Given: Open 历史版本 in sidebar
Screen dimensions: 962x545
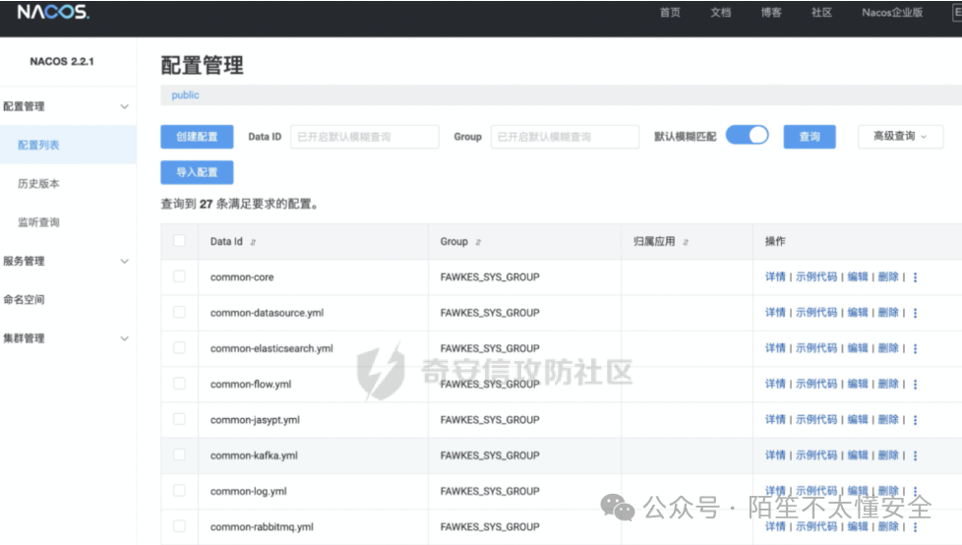Looking at the screenshot, I should [x=38, y=184].
